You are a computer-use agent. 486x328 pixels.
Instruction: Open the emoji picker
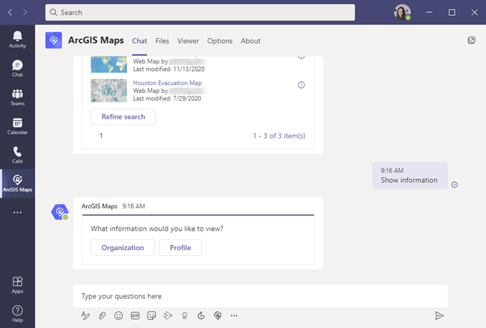[x=119, y=316]
